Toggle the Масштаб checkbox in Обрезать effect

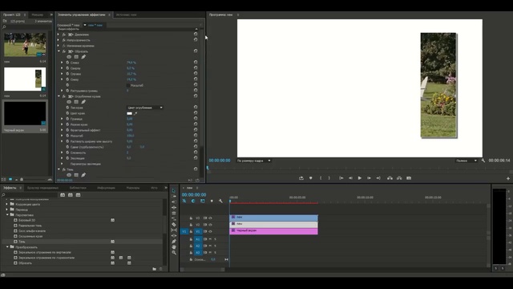[x=128, y=85]
